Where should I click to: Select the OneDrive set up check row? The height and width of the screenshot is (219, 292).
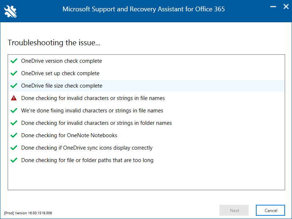coord(60,73)
